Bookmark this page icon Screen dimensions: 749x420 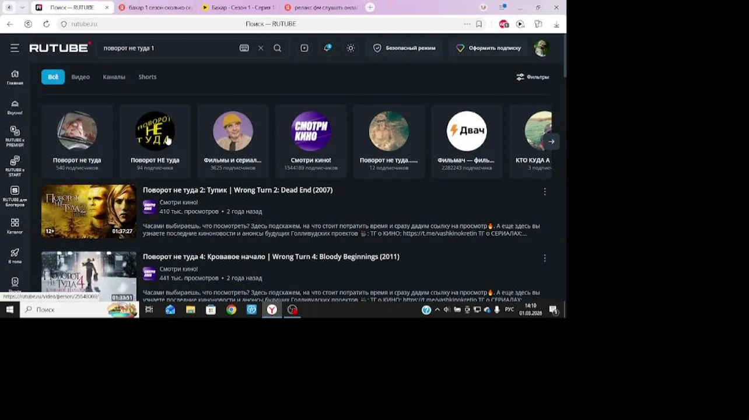point(479,24)
